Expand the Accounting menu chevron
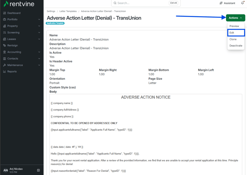 tap(39, 52)
